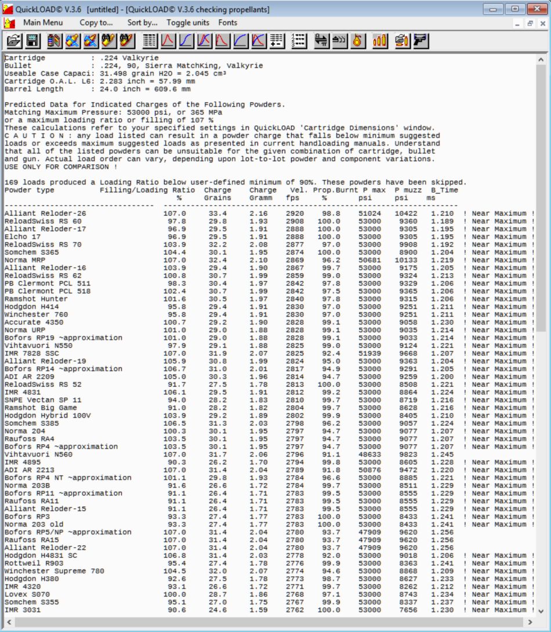
Task: Select the 'IMR 7828 SSC' powder row
Action: point(269,354)
